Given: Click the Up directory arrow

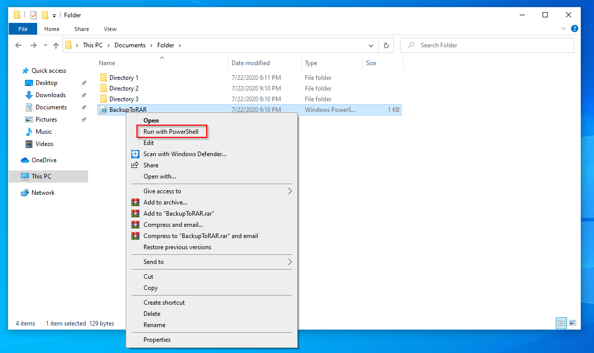Looking at the screenshot, I should [56, 45].
